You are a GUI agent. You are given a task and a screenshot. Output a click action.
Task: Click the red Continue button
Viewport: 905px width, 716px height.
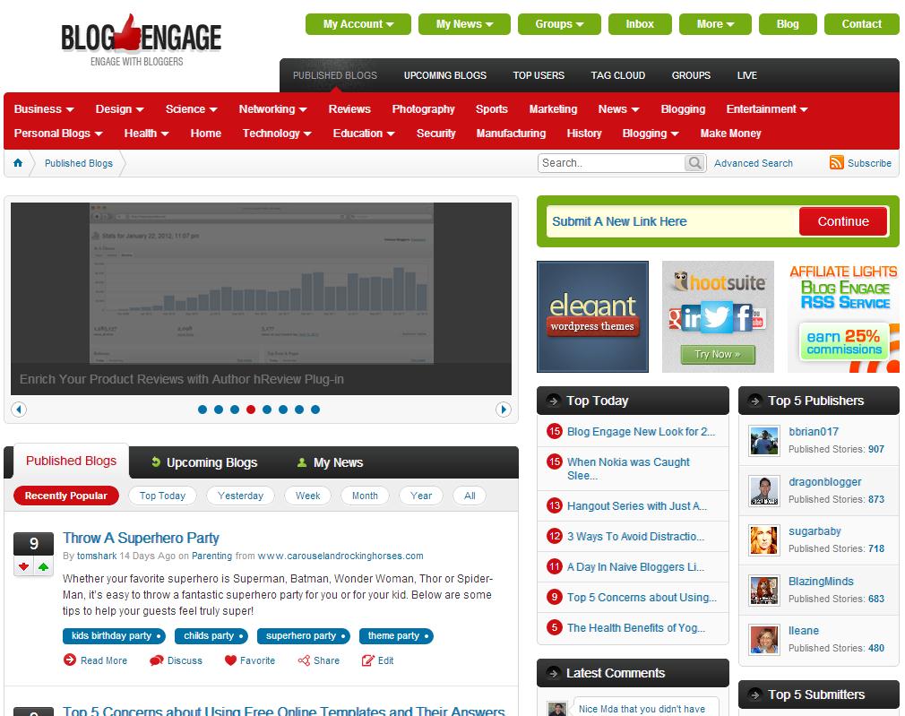[x=842, y=221]
